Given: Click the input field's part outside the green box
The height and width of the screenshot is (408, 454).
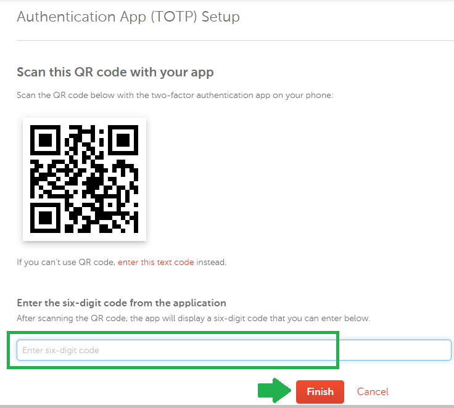Looking at the screenshot, I should click(x=395, y=350).
